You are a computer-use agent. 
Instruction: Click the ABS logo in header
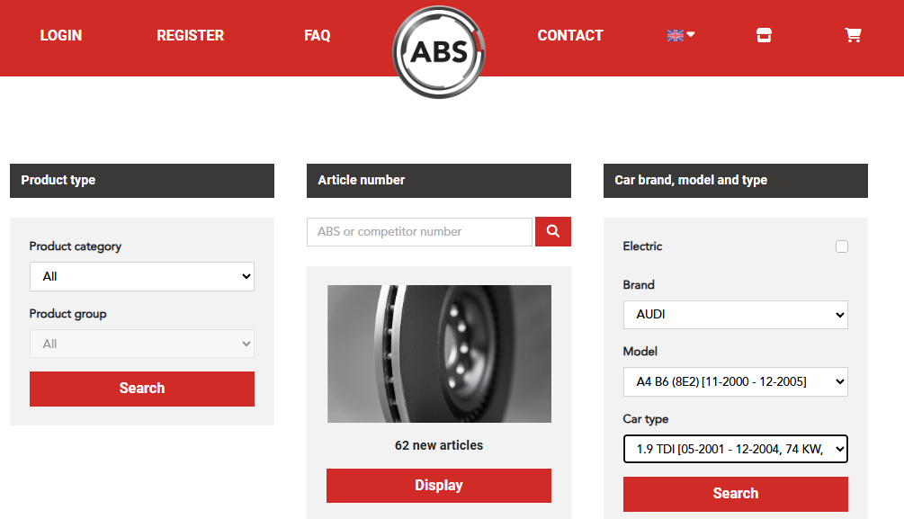[439, 52]
